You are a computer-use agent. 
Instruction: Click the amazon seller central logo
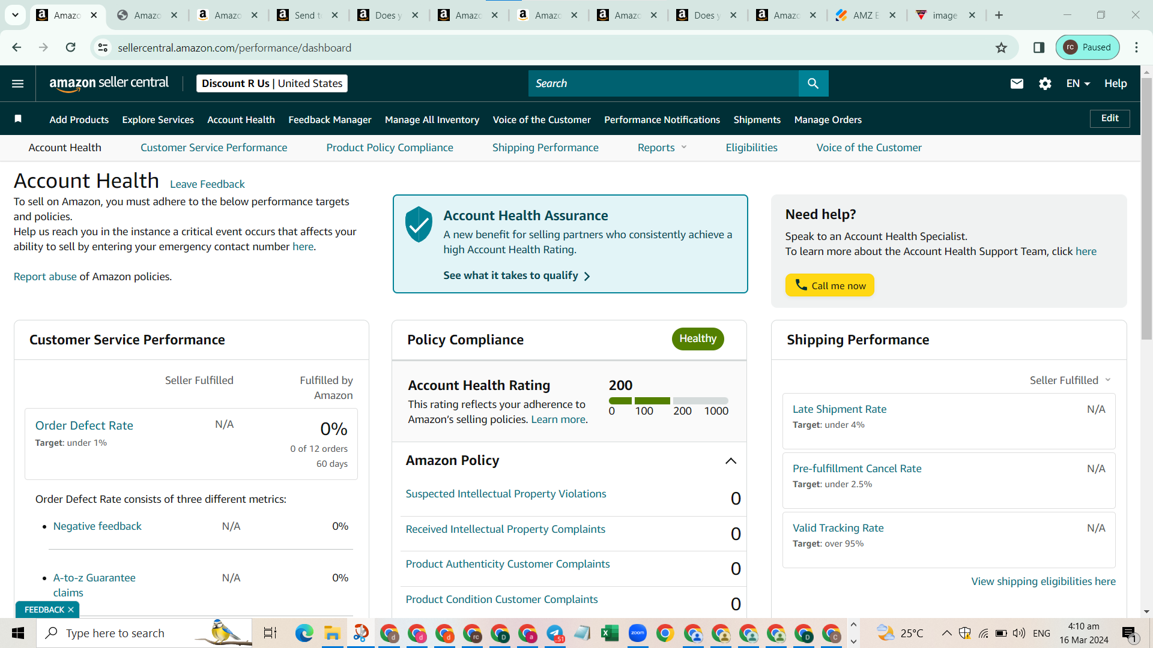[109, 83]
